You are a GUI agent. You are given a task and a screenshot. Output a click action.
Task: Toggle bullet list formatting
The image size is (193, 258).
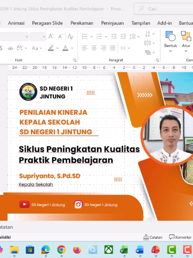(85, 37)
